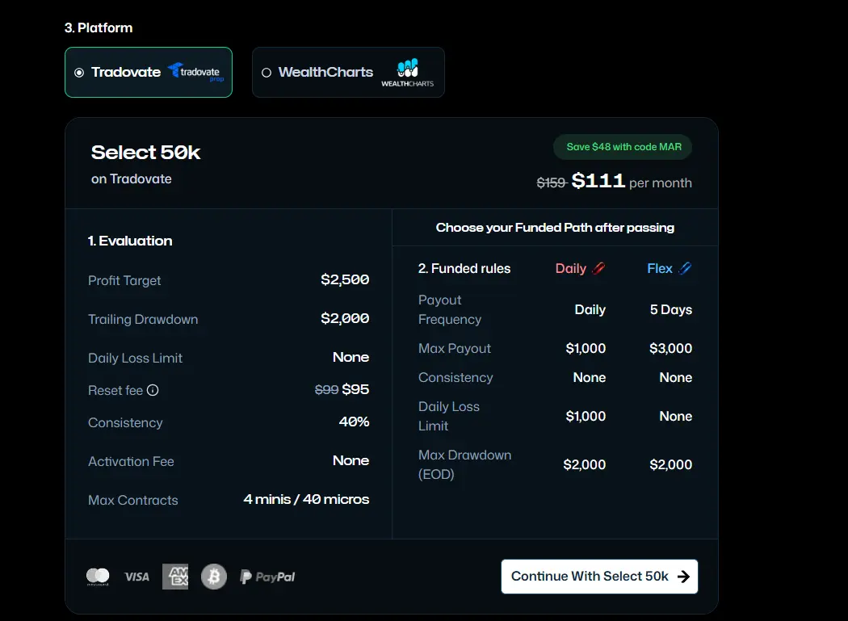Click the Trailing Drawdown value $2,000

[x=345, y=319]
